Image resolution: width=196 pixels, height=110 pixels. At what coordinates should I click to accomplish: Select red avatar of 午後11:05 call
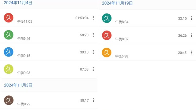click(x=9, y=18)
